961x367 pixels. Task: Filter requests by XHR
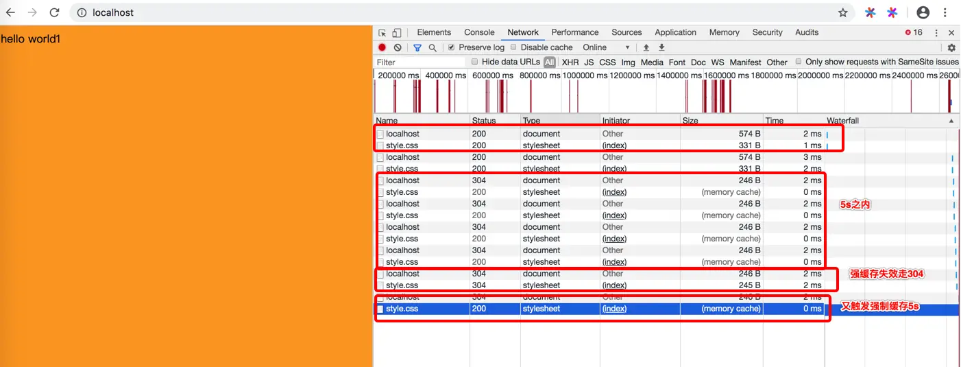(x=570, y=62)
